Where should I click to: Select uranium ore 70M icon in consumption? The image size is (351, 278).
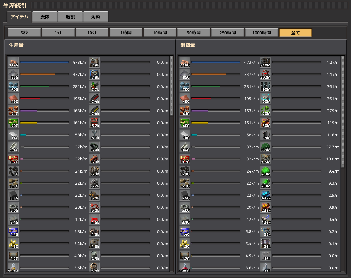tap(266, 111)
